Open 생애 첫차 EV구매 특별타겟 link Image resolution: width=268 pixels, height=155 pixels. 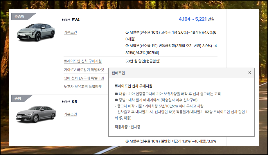[84, 78]
